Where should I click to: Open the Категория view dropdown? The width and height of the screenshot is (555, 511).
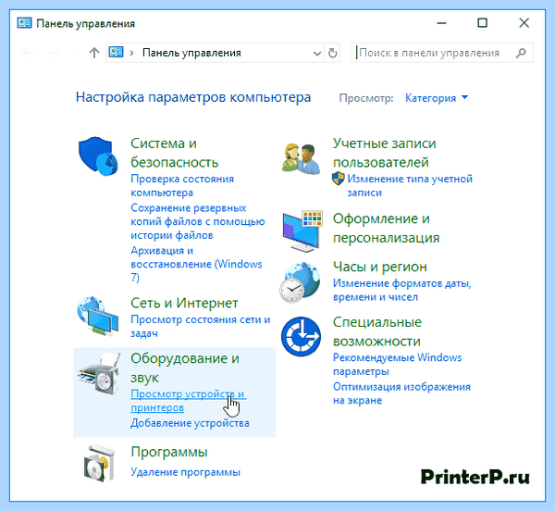coord(437,98)
